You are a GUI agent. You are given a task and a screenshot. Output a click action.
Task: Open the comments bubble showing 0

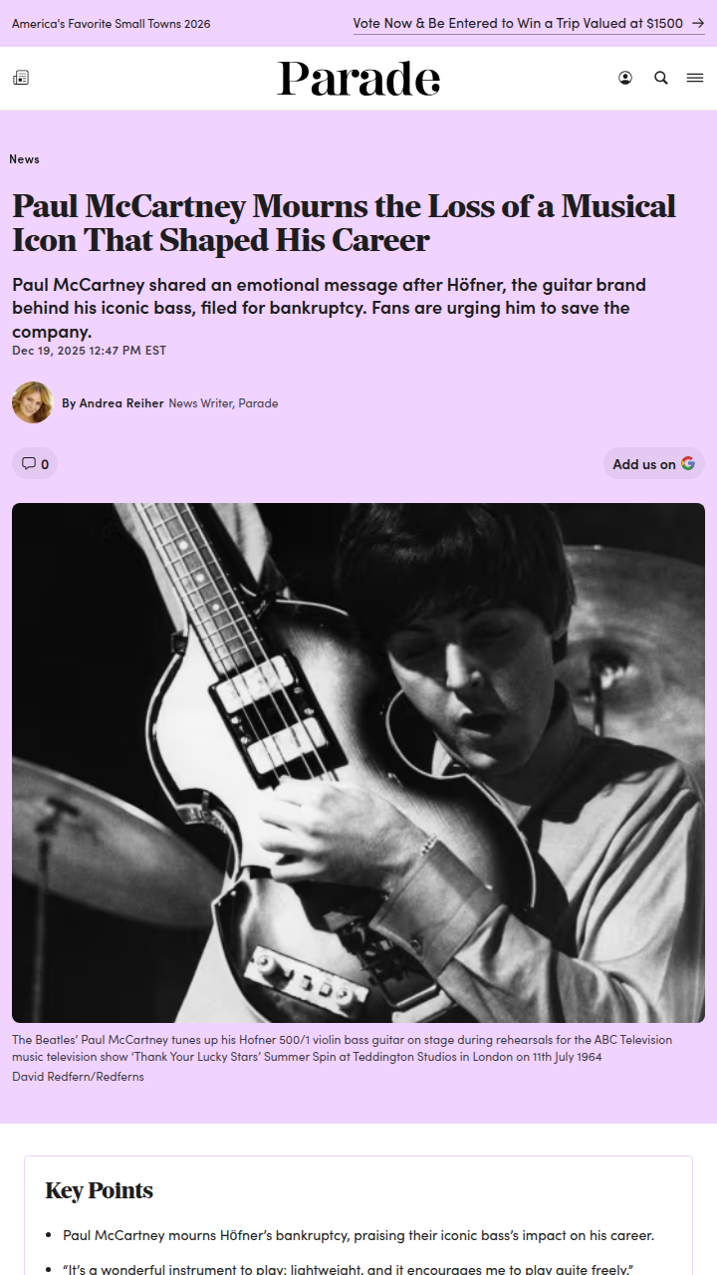coord(35,463)
